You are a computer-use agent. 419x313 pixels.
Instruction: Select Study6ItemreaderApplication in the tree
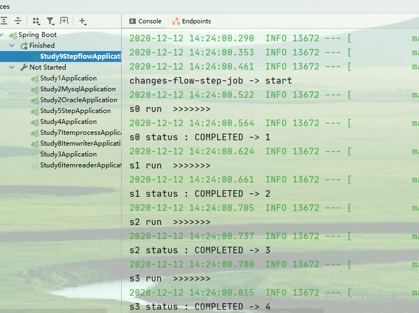click(80, 165)
